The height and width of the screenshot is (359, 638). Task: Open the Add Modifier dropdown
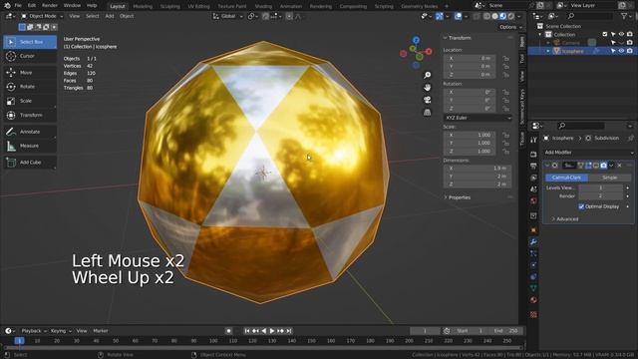pyautogui.click(x=588, y=153)
